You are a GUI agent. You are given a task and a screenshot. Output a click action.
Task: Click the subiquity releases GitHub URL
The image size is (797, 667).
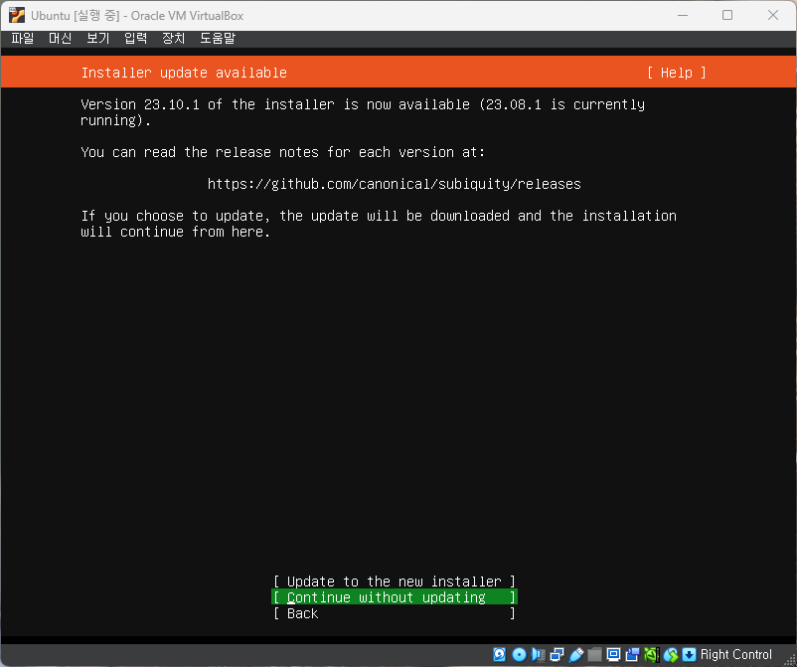(x=394, y=184)
